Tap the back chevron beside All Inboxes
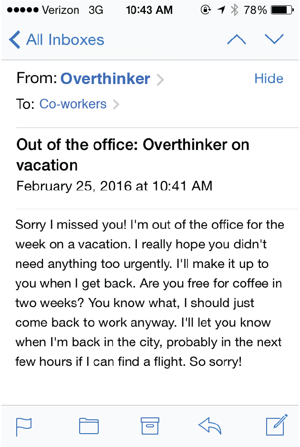Viewport: 300px width, 447px height. tap(14, 40)
